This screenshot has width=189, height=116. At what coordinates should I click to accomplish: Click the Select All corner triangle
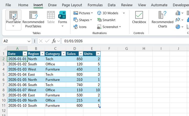tap(5, 49)
